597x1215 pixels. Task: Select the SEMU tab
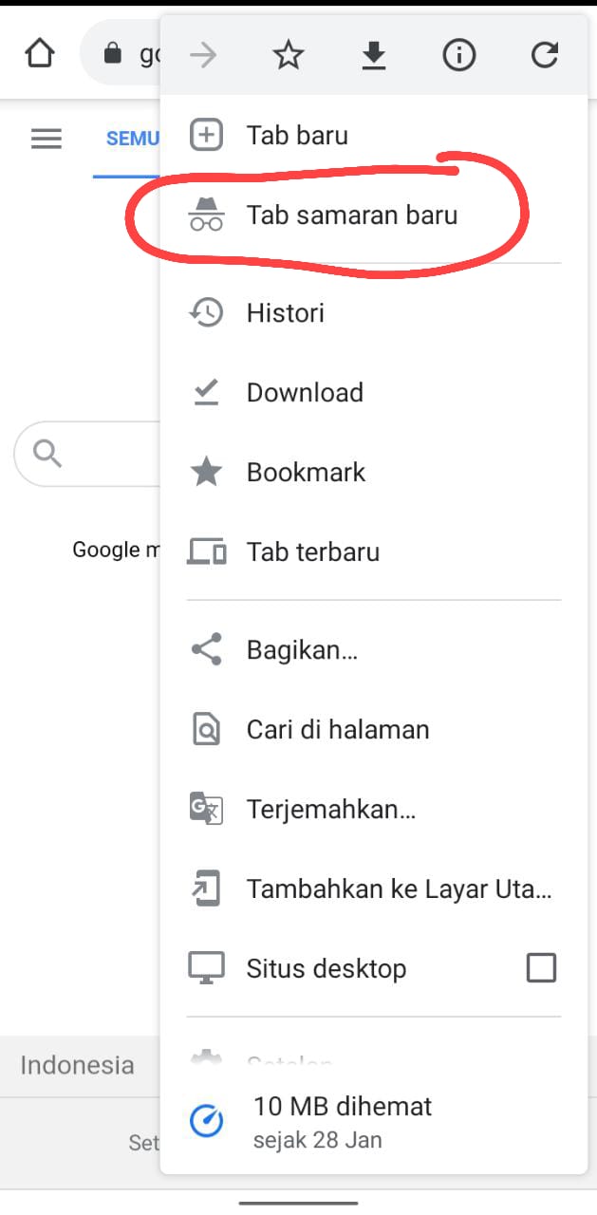coord(133,139)
